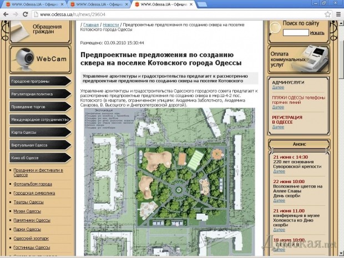Viewport: 344px width, 258px height.
Task: Select Карта Одессы in the sidebar menu
Action: point(40,132)
